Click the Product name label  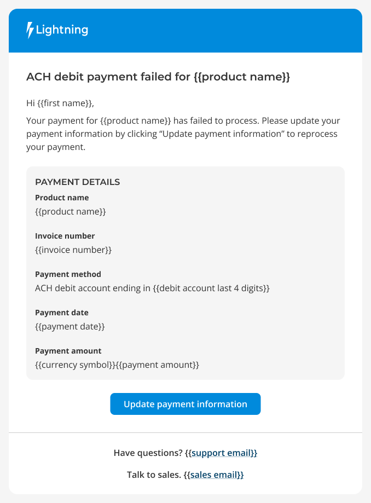pos(62,198)
